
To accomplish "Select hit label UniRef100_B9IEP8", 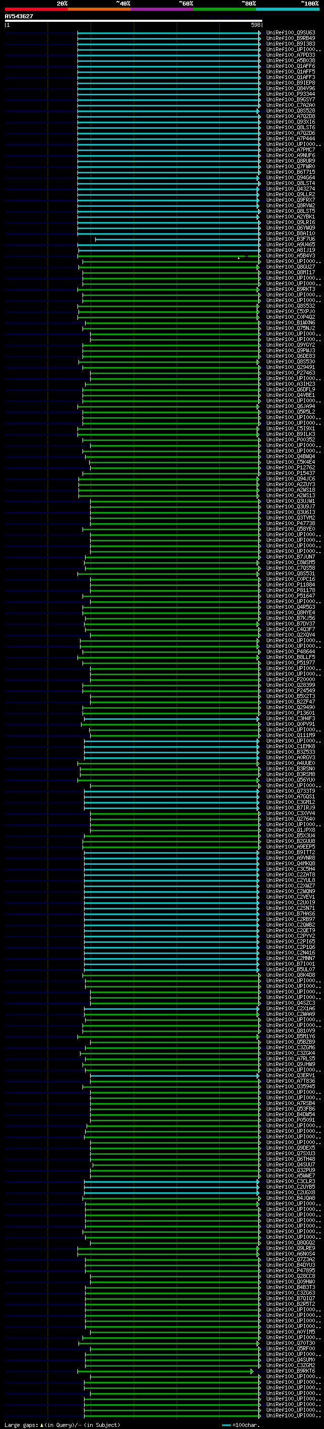I will point(291,83).
